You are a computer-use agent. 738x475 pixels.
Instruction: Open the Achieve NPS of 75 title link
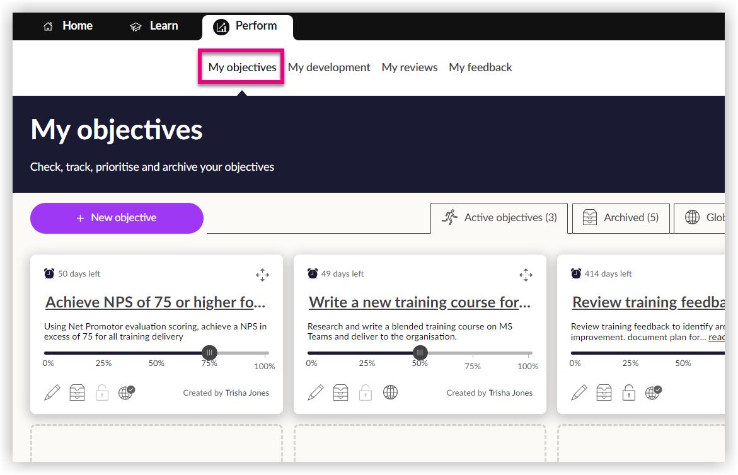click(x=156, y=302)
